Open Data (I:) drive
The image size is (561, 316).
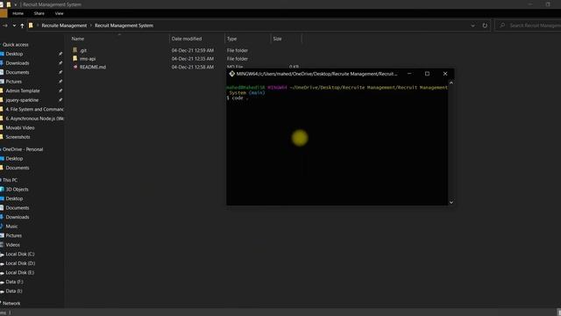tap(14, 291)
